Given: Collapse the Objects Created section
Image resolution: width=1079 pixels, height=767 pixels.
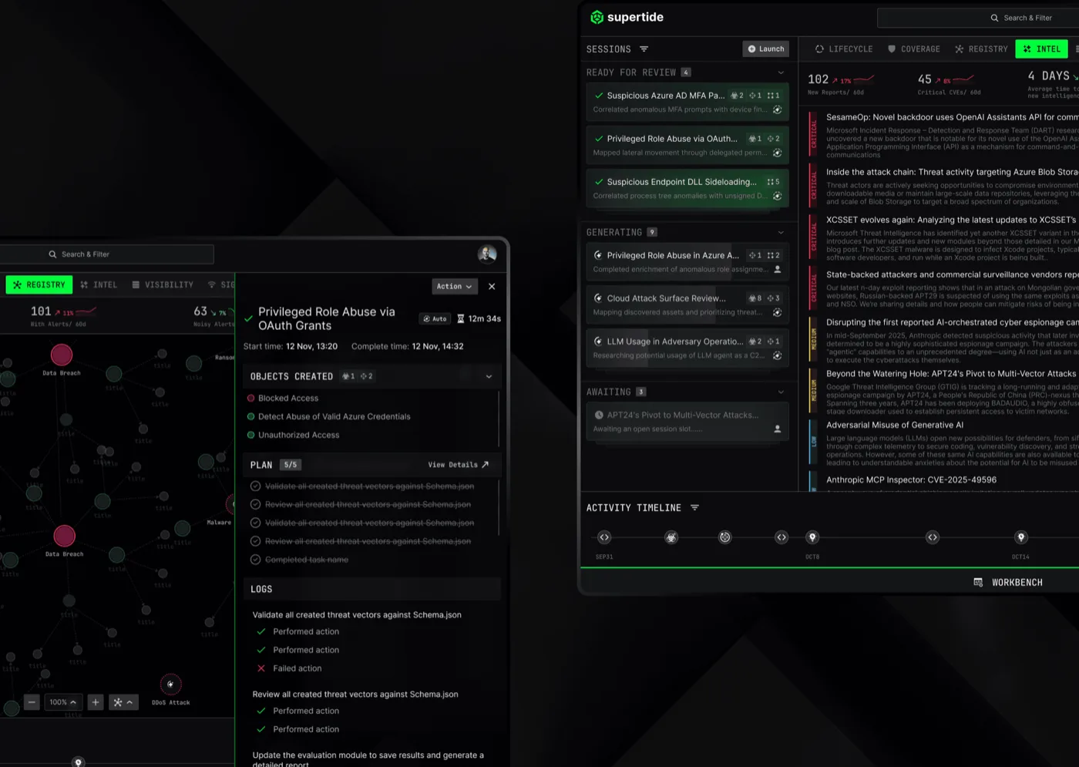Looking at the screenshot, I should 489,376.
